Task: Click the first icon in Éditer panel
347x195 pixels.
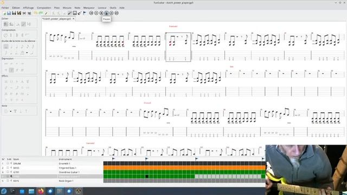Action: tap(6, 24)
